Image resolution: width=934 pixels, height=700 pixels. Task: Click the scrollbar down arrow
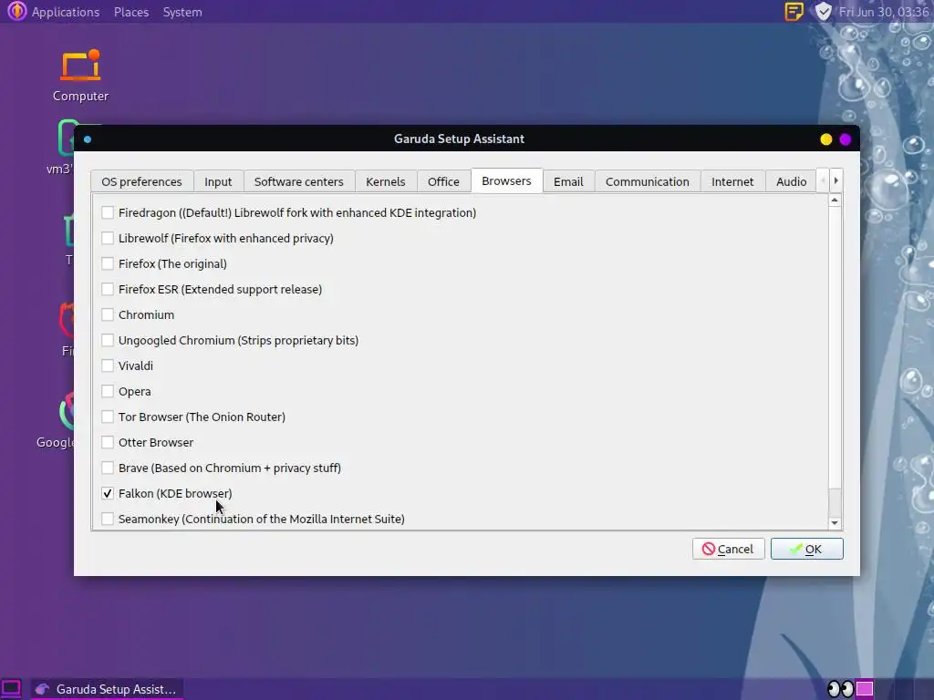coord(835,523)
